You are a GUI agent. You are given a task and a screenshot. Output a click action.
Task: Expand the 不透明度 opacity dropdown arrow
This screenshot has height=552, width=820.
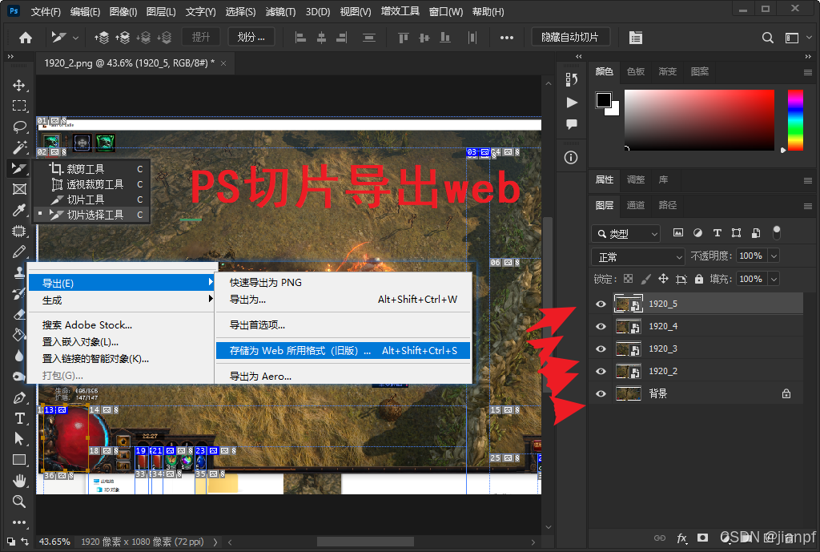point(774,256)
